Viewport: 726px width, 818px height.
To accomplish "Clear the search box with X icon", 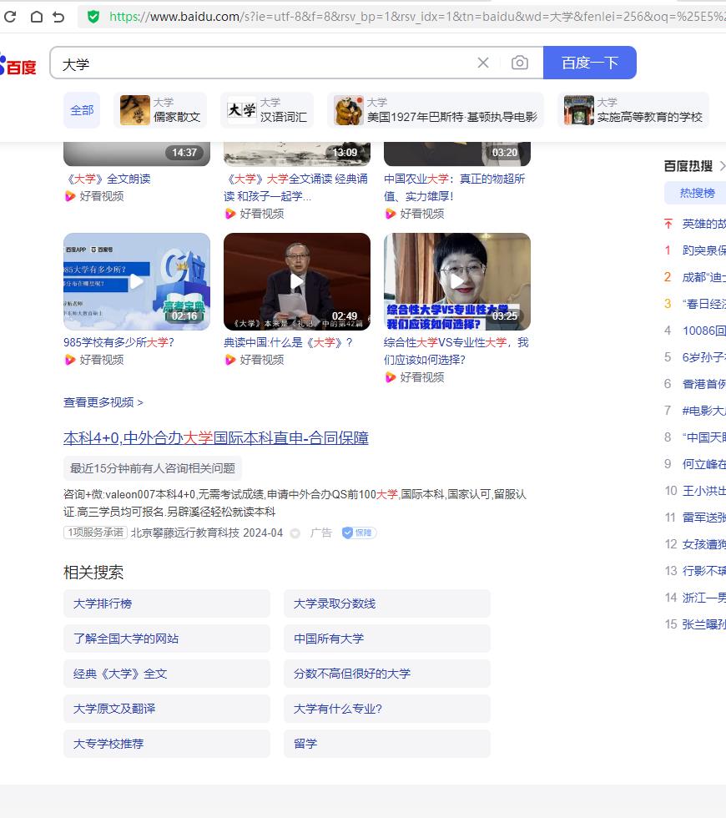I will tap(483, 63).
